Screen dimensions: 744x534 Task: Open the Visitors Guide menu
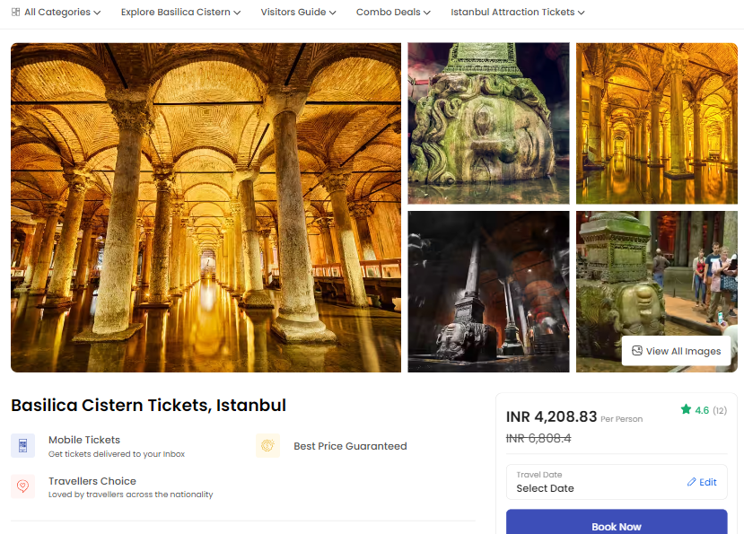pyautogui.click(x=293, y=13)
